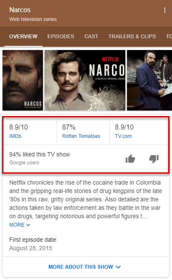Click the thumbs down icon
The image size is (172, 280).
154,159
